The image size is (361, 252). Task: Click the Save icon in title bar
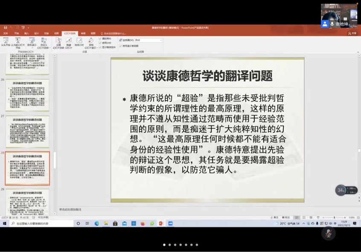tap(6, 28)
